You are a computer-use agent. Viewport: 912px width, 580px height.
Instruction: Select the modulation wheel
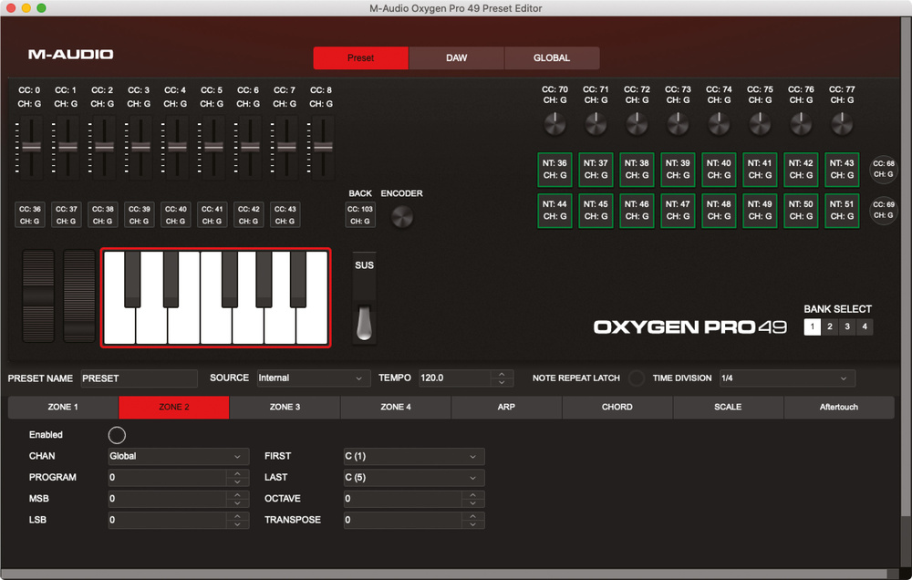(79, 296)
